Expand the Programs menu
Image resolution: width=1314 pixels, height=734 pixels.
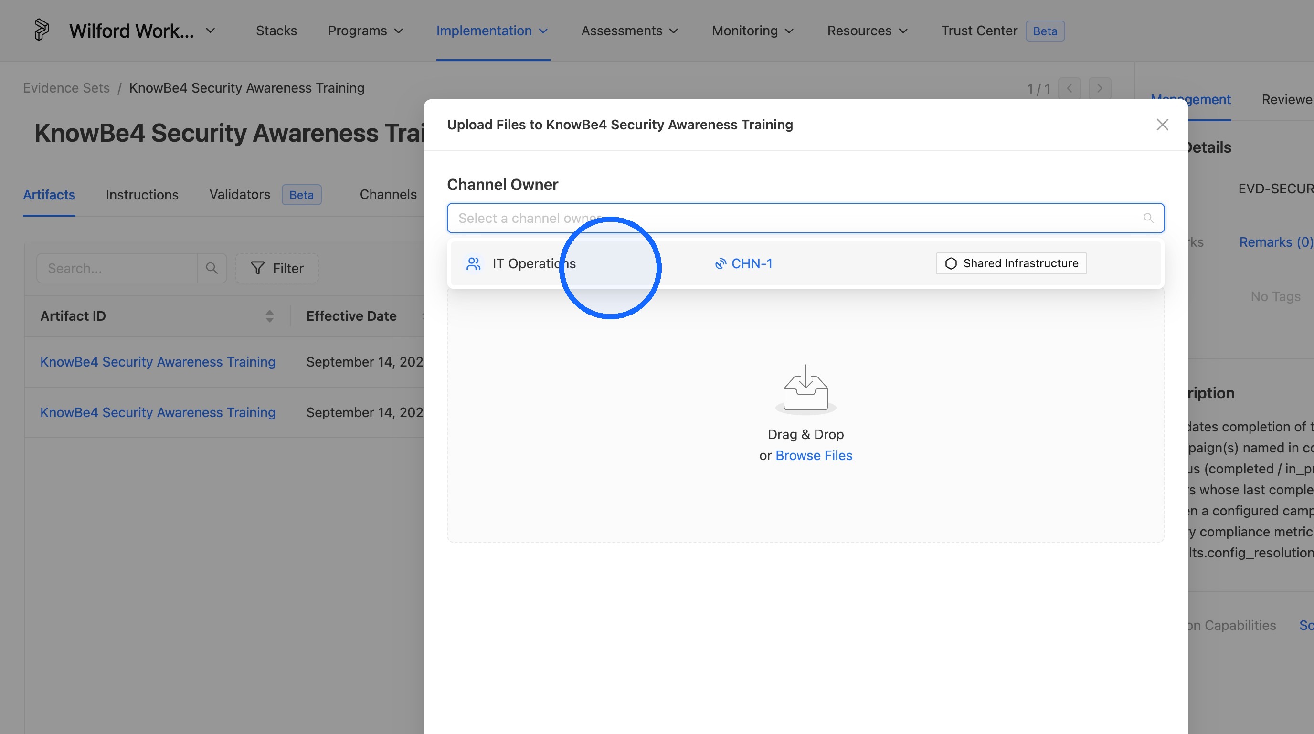coord(366,31)
